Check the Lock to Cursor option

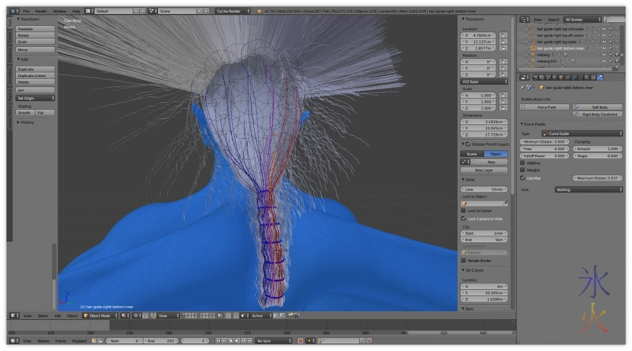463,211
